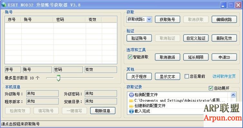Image resolution: width=243 pixels, height=128 pixels.
Task: Click the 有效 field below the list
Action: click(x=101, y=70)
